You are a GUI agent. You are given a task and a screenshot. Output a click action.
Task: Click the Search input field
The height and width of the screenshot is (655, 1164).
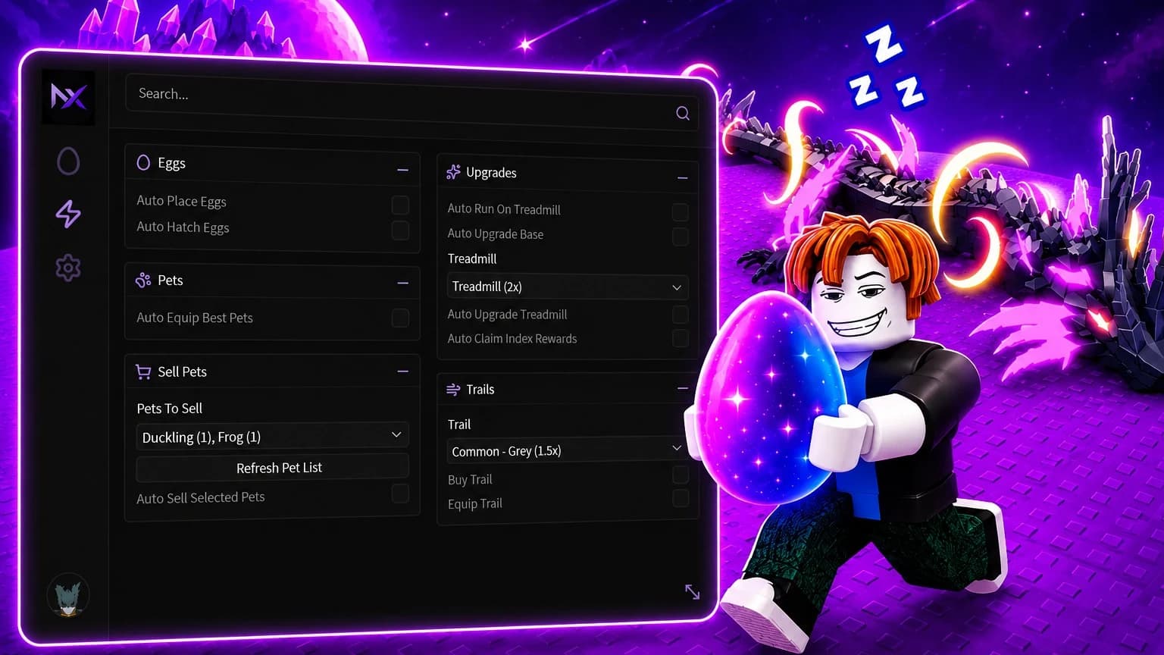click(410, 103)
